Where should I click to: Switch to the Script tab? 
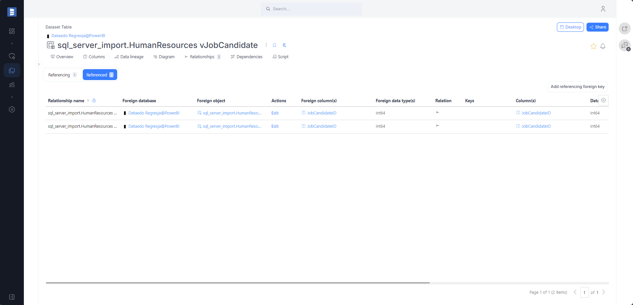[x=280, y=57]
